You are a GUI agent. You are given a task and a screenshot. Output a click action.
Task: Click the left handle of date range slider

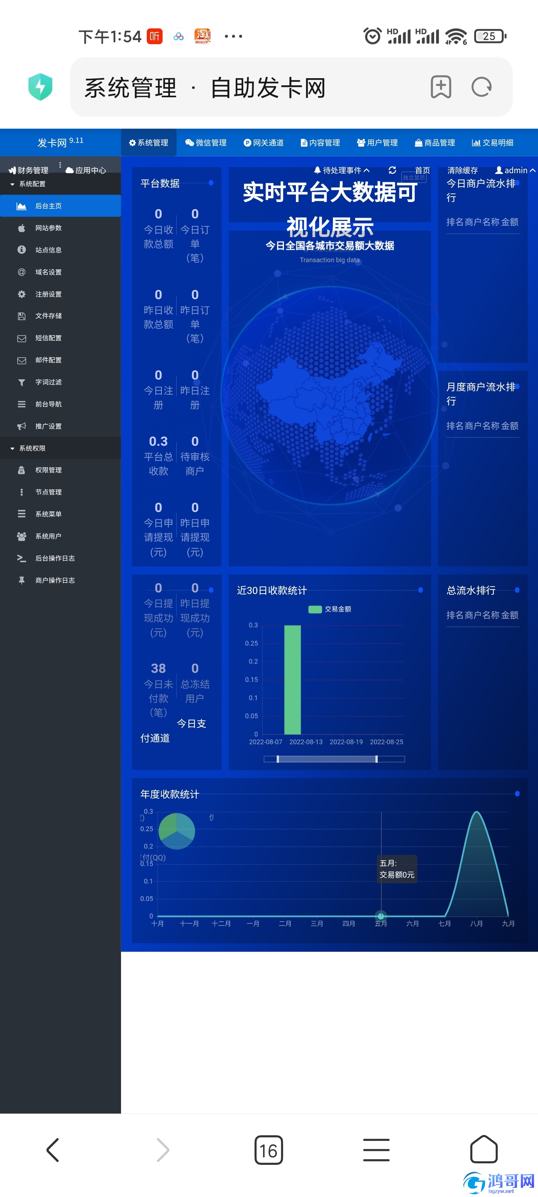278,759
